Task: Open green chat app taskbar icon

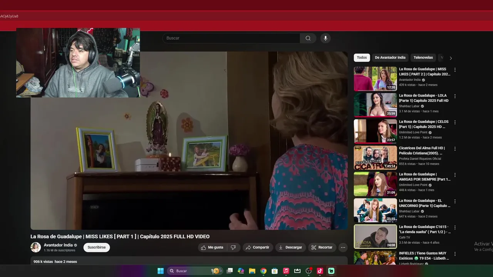Action: click(331, 271)
